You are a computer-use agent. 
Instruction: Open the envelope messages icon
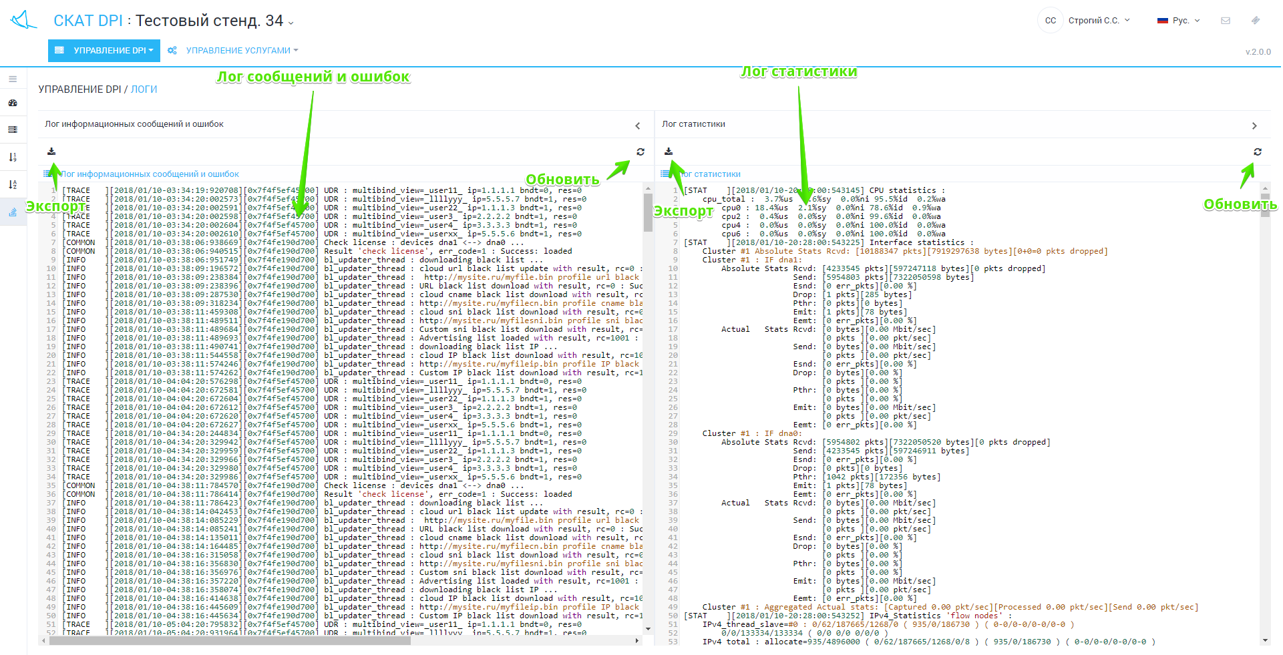tap(1226, 21)
